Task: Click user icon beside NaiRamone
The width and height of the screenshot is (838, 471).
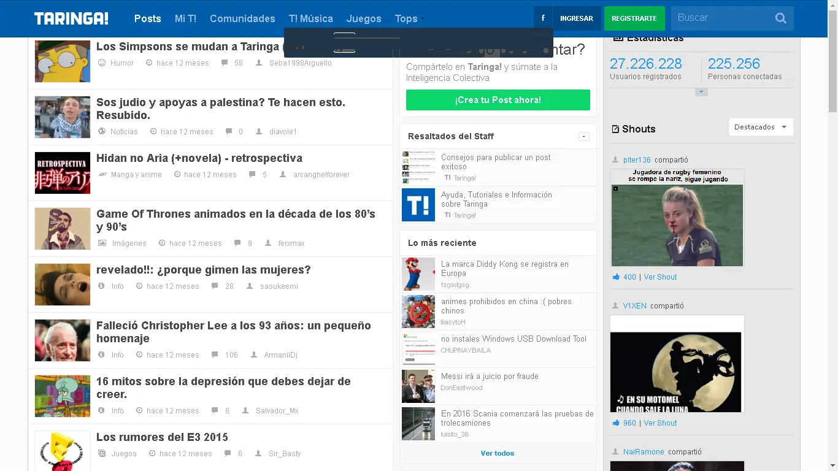Action: point(615,451)
